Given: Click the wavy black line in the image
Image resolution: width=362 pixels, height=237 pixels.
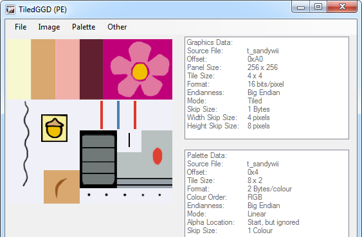Looking at the screenshot, I should click(26, 144).
